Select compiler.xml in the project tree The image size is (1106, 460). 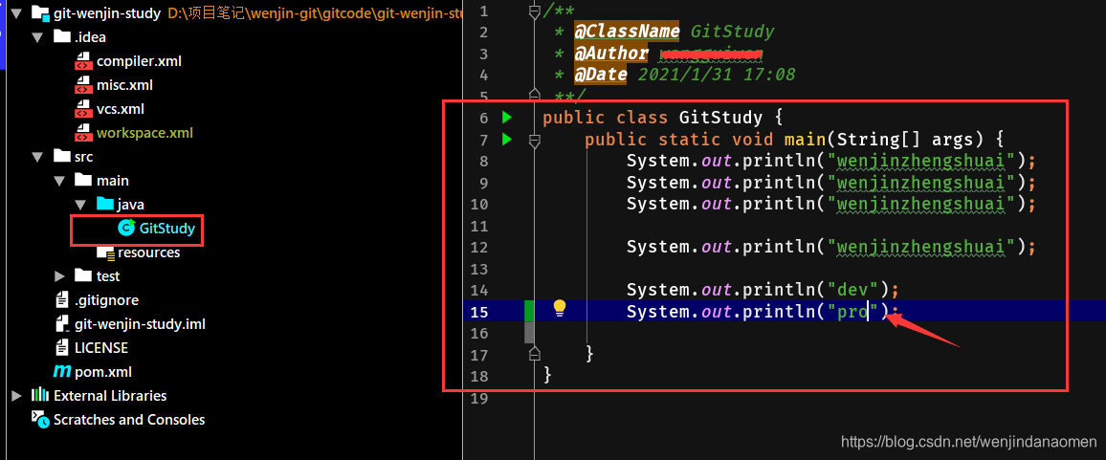(139, 61)
